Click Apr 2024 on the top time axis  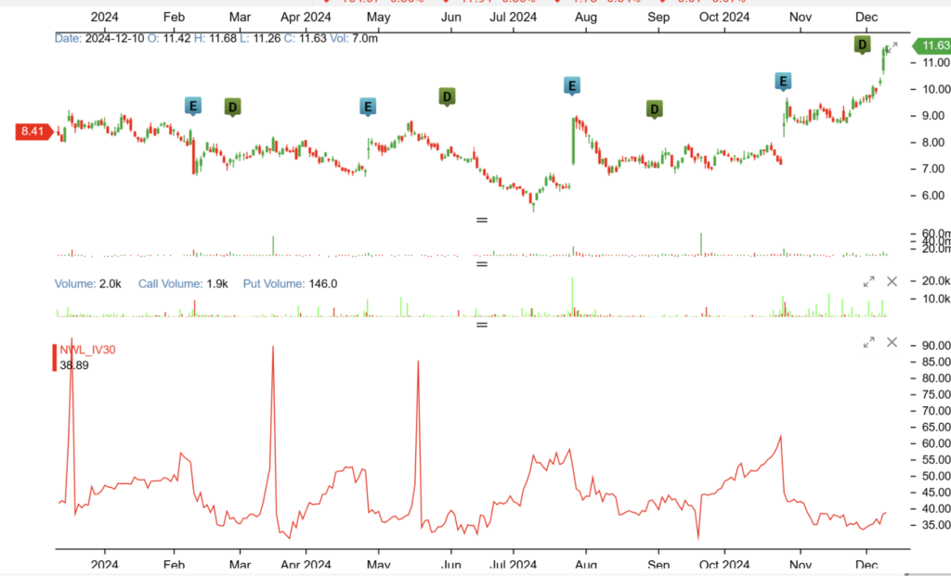click(x=306, y=17)
